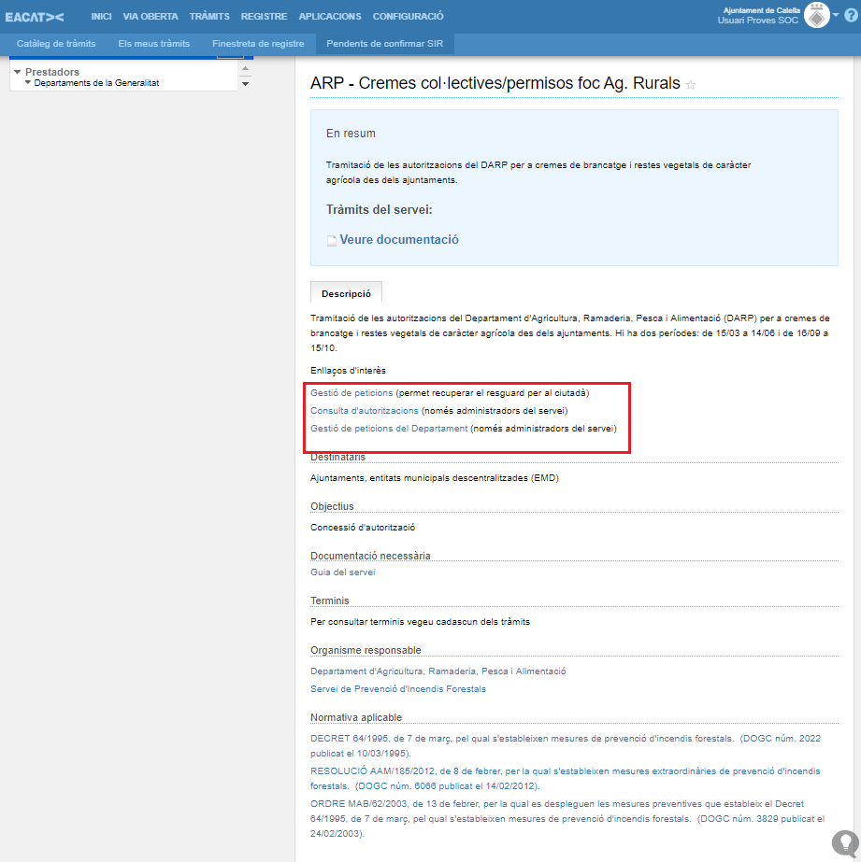Collapse Departaments de la Generalitat node
861x862 pixels.
[x=29, y=83]
